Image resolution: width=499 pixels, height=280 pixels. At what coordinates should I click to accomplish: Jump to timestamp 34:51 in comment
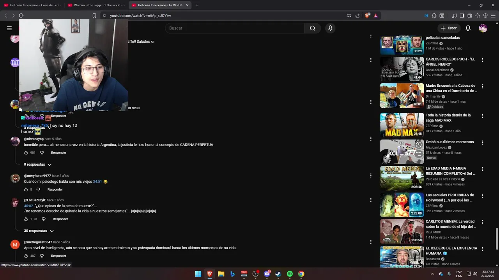[97, 182]
